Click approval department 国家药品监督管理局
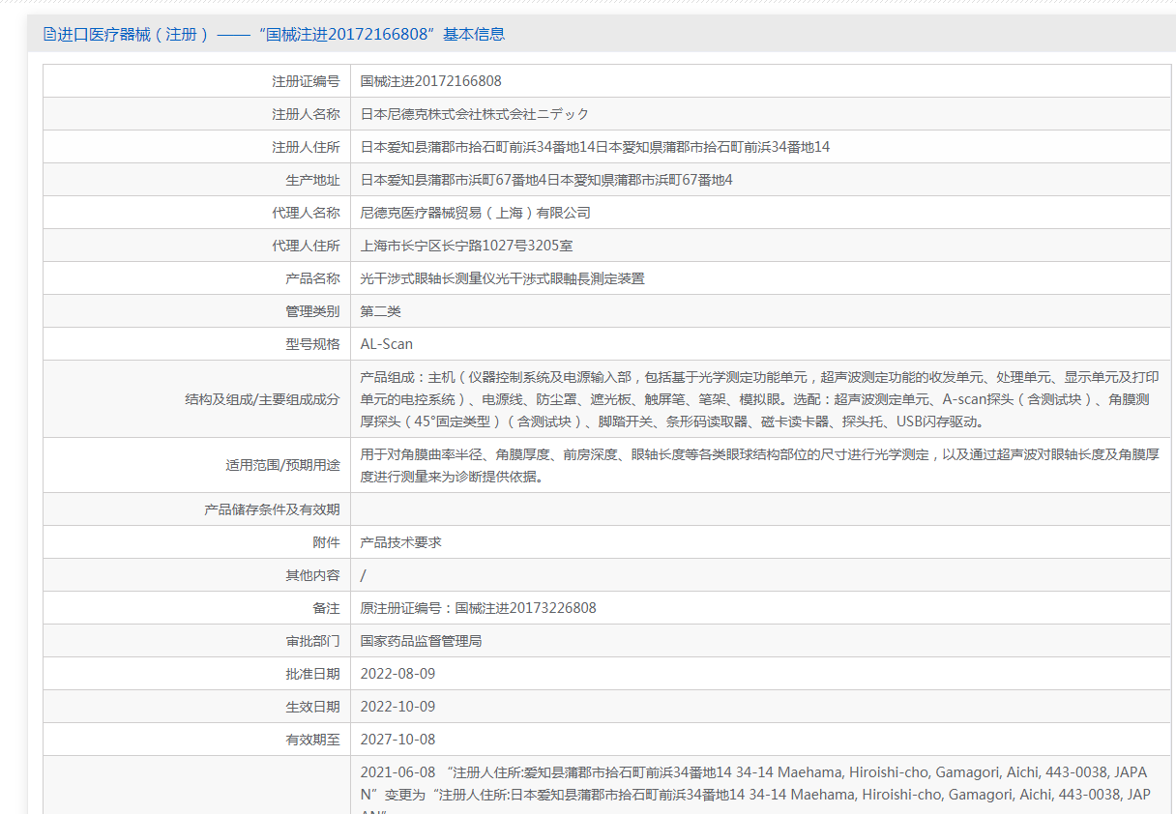1176x814 pixels. point(421,641)
